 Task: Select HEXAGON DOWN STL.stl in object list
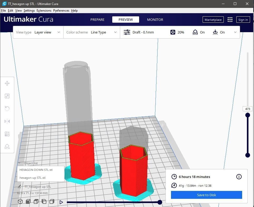point(41,170)
